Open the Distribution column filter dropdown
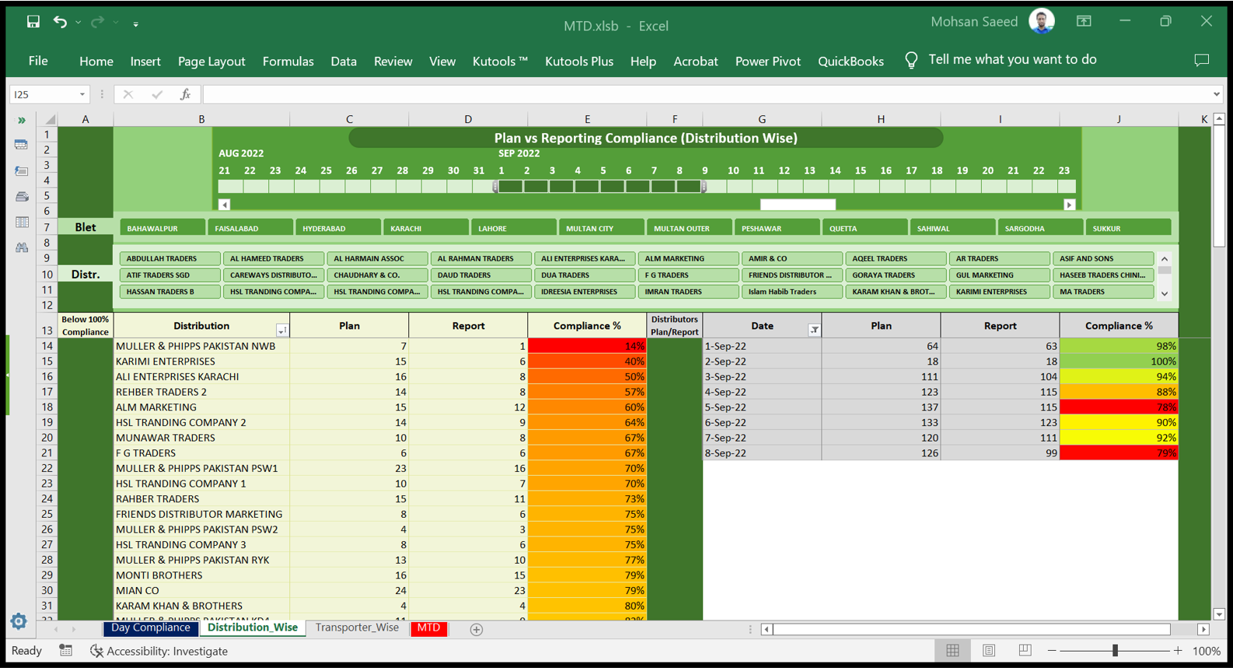Image resolution: width=1233 pixels, height=668 pixels. tap(281, 331)
